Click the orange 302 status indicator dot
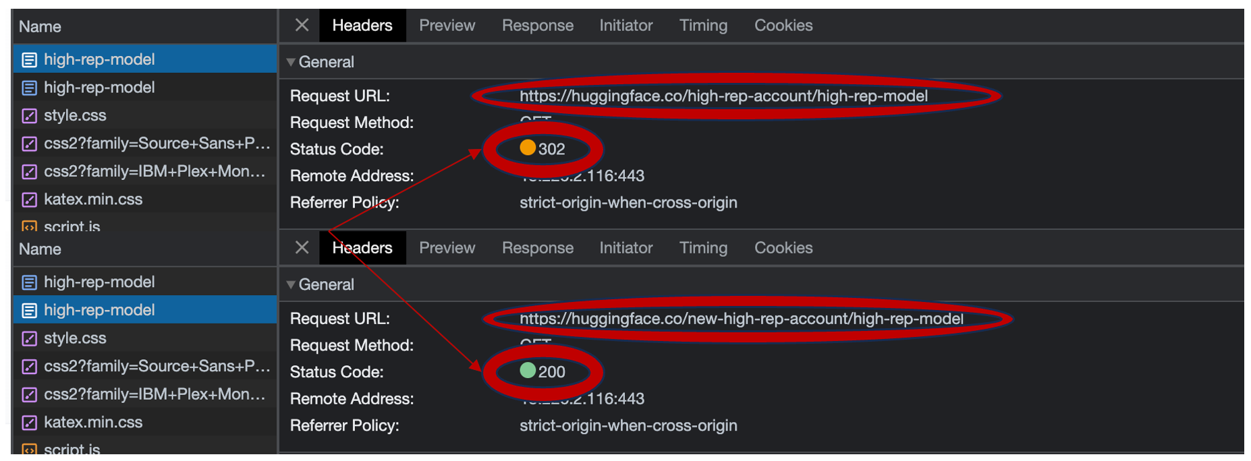This screenshot has height=461, width=1251. click(529, 148)
